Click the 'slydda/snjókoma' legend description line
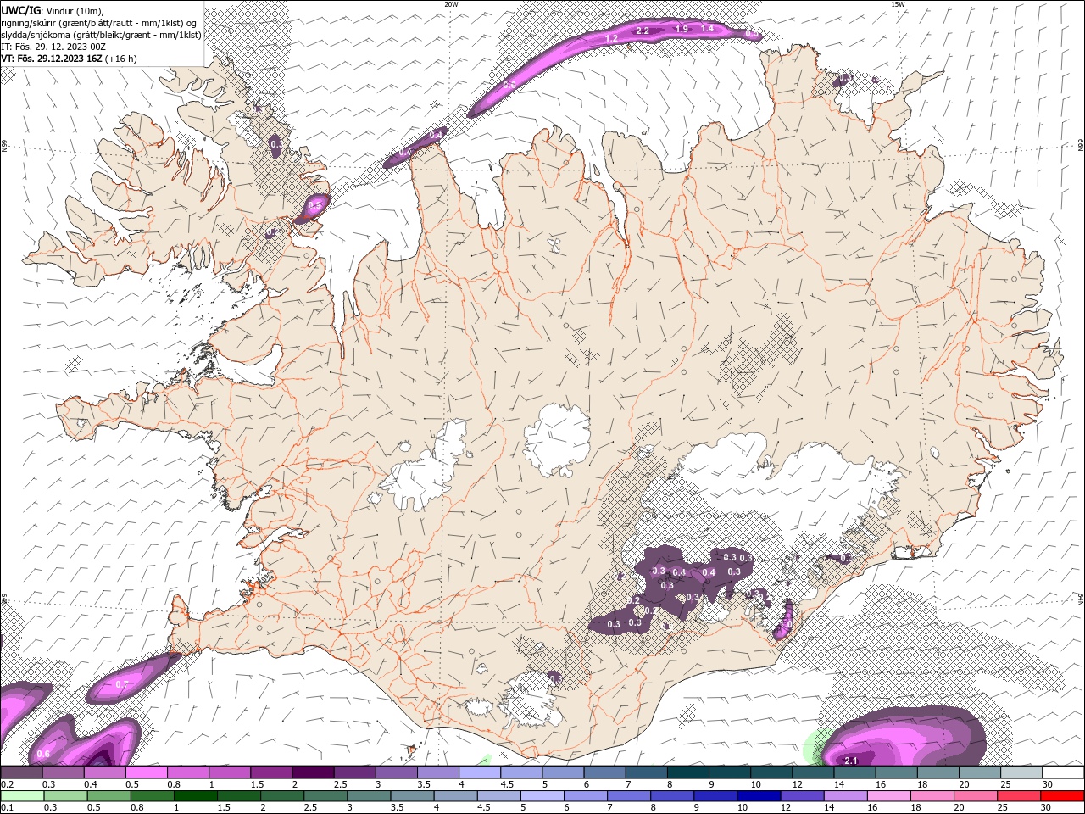 [x=101, y=35]
